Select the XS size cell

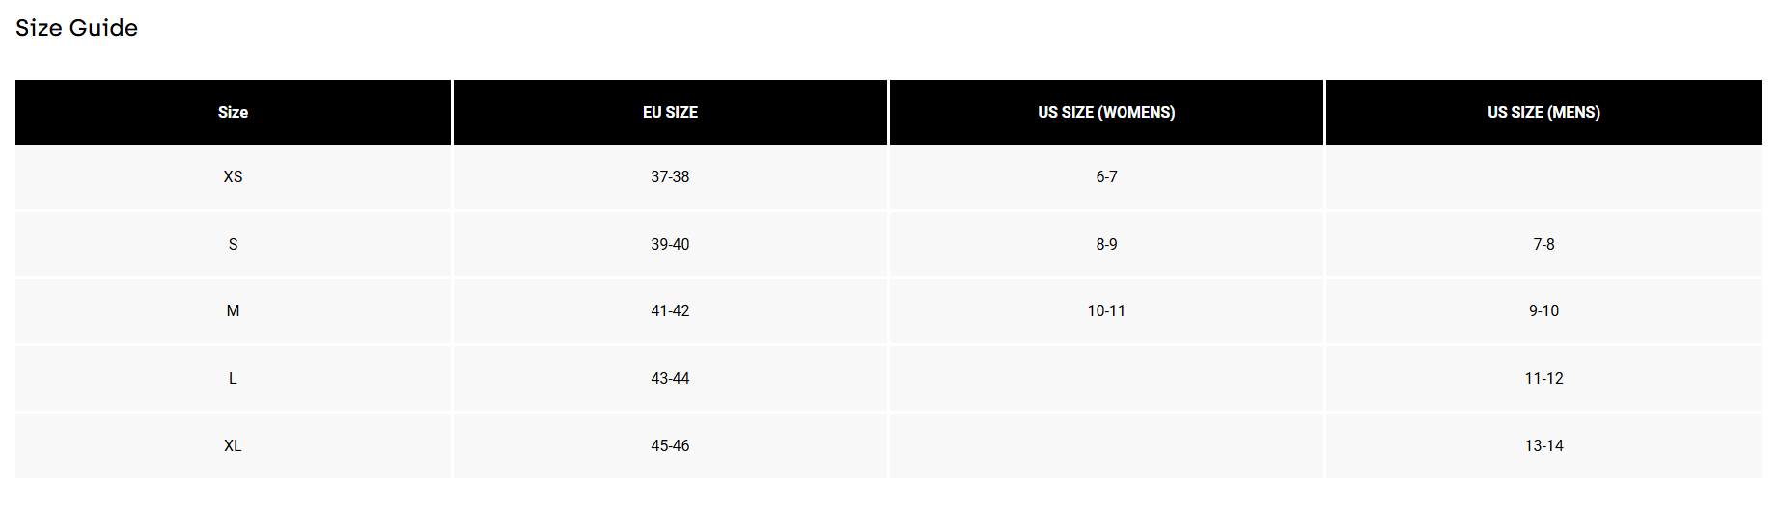click(x=233, y=176)
